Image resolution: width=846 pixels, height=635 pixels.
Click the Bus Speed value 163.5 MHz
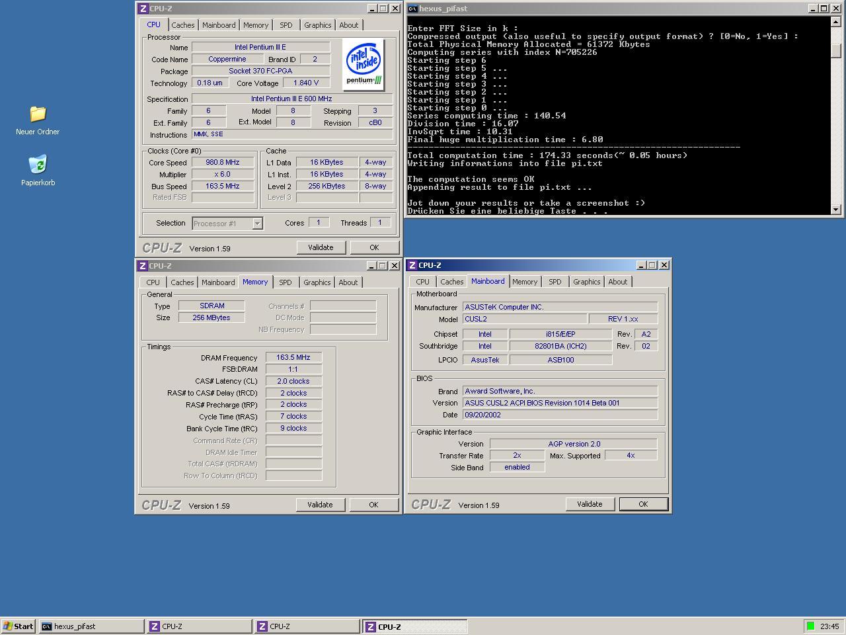(223, 186)
